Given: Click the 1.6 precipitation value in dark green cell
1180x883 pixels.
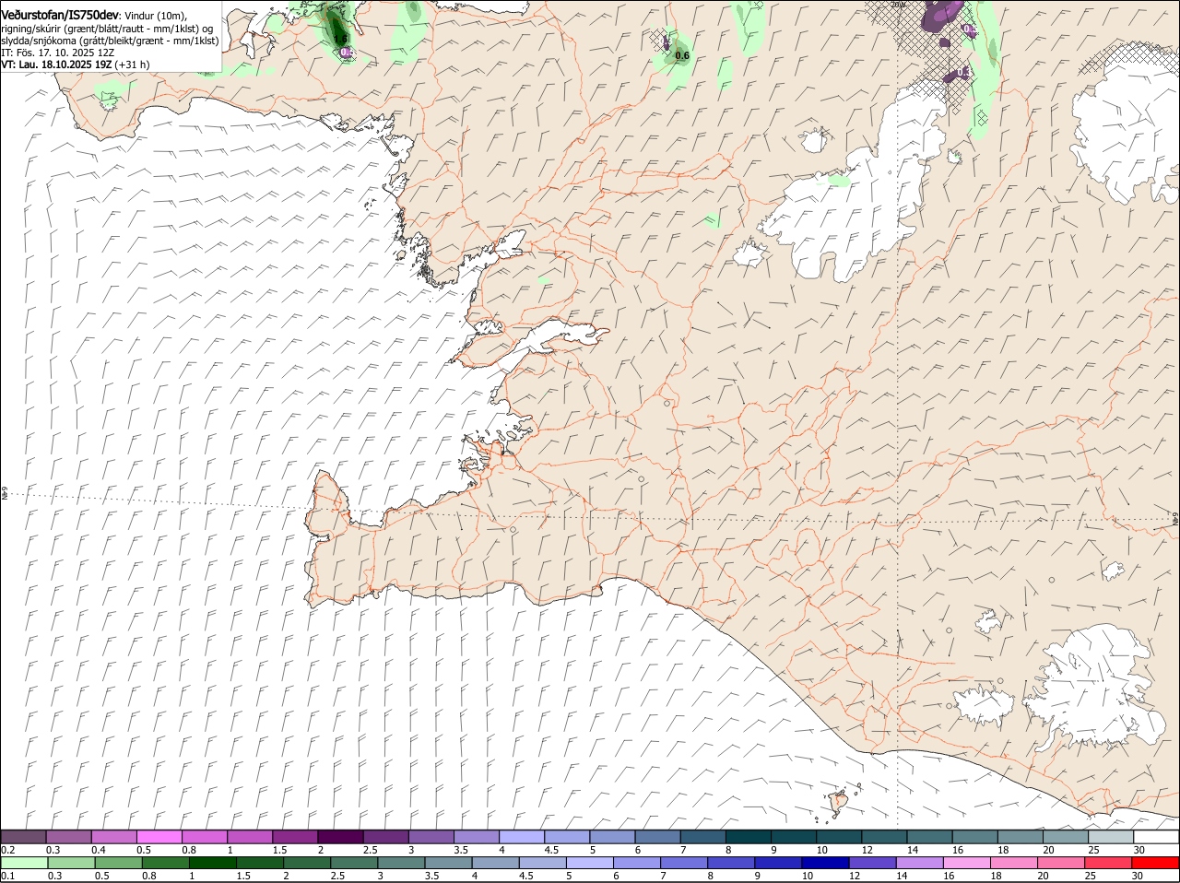Looking at the screenshot, I should [x=339, y=38].
